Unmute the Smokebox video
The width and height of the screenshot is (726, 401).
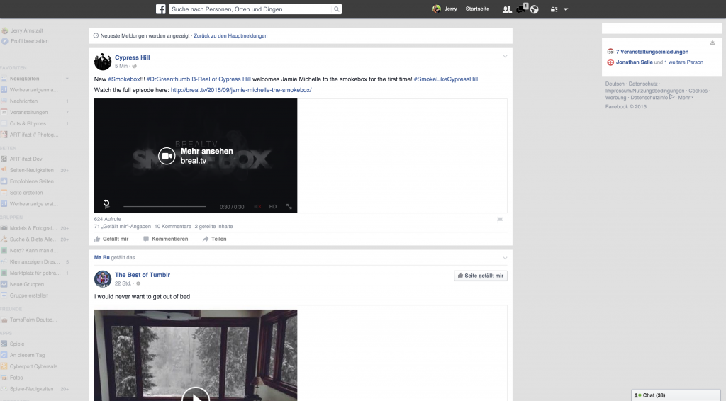point(257,207)
